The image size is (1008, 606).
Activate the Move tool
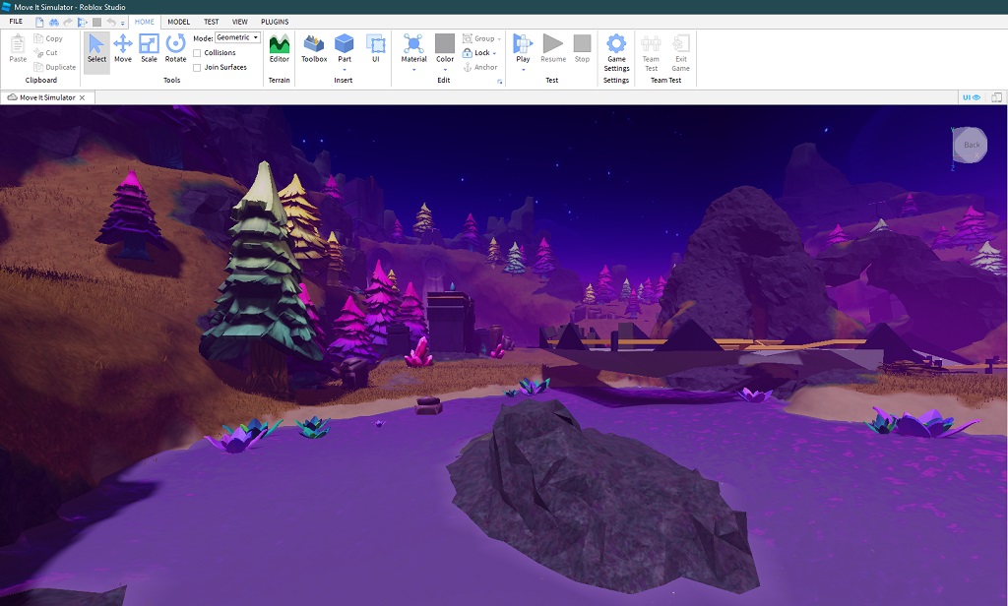click(x=123, y=49)
